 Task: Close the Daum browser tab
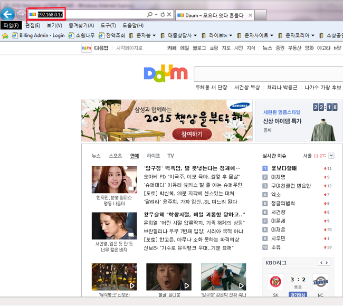point(251,15)
